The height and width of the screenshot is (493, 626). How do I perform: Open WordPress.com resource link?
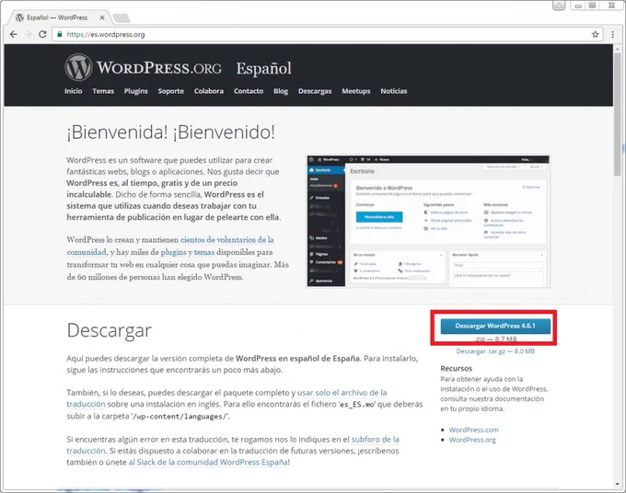[473, 430]
